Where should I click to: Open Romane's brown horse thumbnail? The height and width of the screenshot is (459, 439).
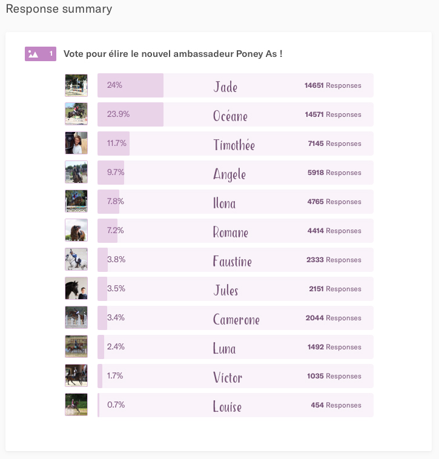[x=76, y=230]
